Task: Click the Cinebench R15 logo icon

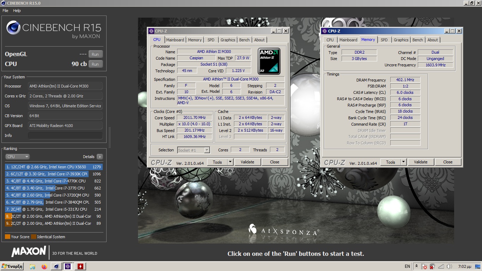Action: 13,28
